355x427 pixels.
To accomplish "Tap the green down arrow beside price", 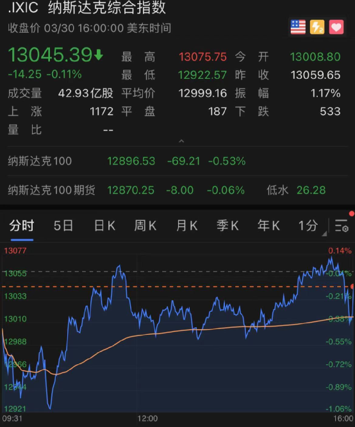I will coord(99,55).
